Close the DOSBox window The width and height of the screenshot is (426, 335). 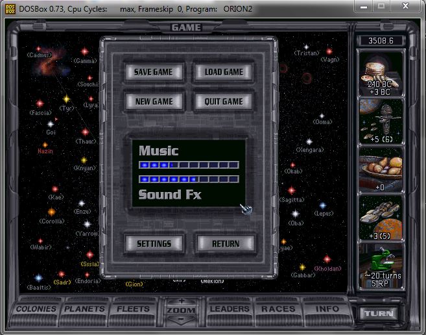click(x=405, y=6)
